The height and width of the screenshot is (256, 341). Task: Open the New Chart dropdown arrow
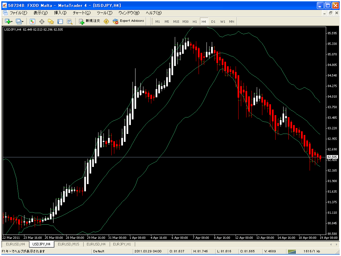[x=12, y=21]
